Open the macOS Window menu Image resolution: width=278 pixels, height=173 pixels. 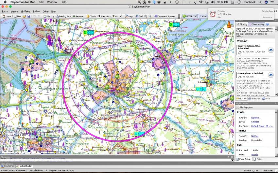click(x=52, y=2)
